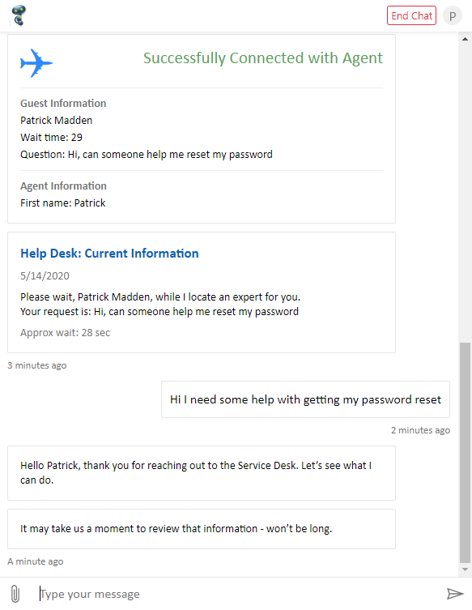Click the scrollbar down arrow
This screenshot has height=610, width=472.
[x=465, y=569]
